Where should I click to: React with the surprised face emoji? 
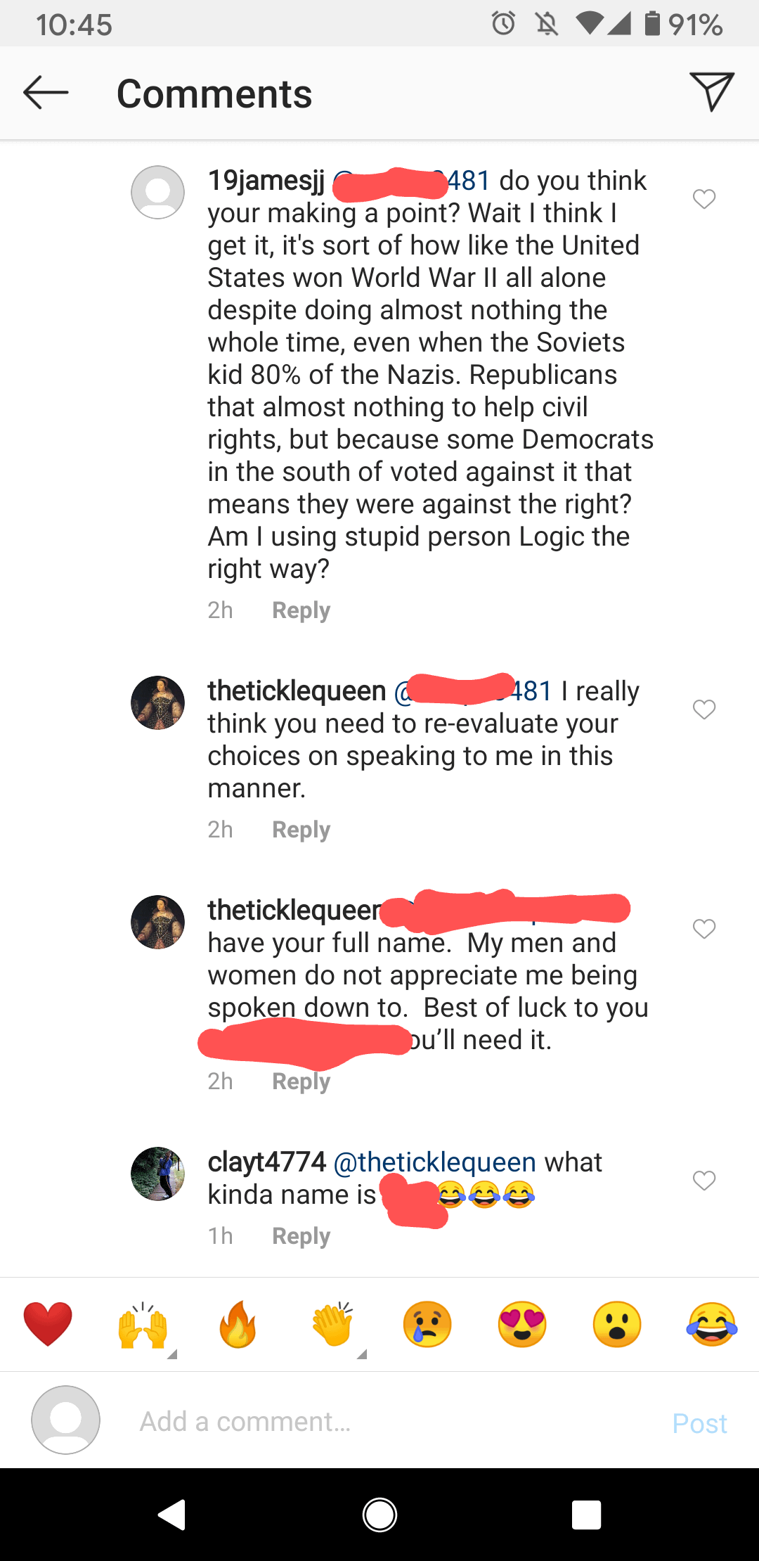(616, 1323)
